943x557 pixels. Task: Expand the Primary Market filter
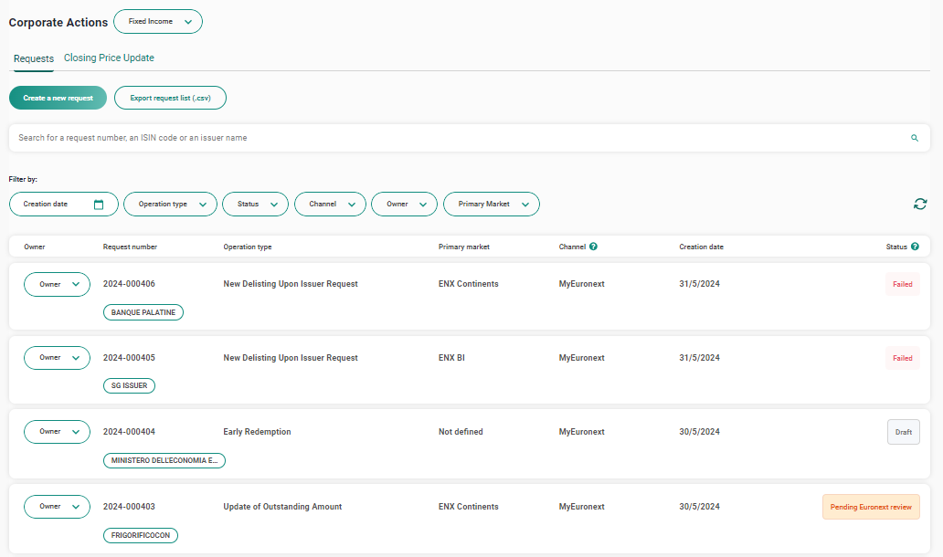[492, 205]
